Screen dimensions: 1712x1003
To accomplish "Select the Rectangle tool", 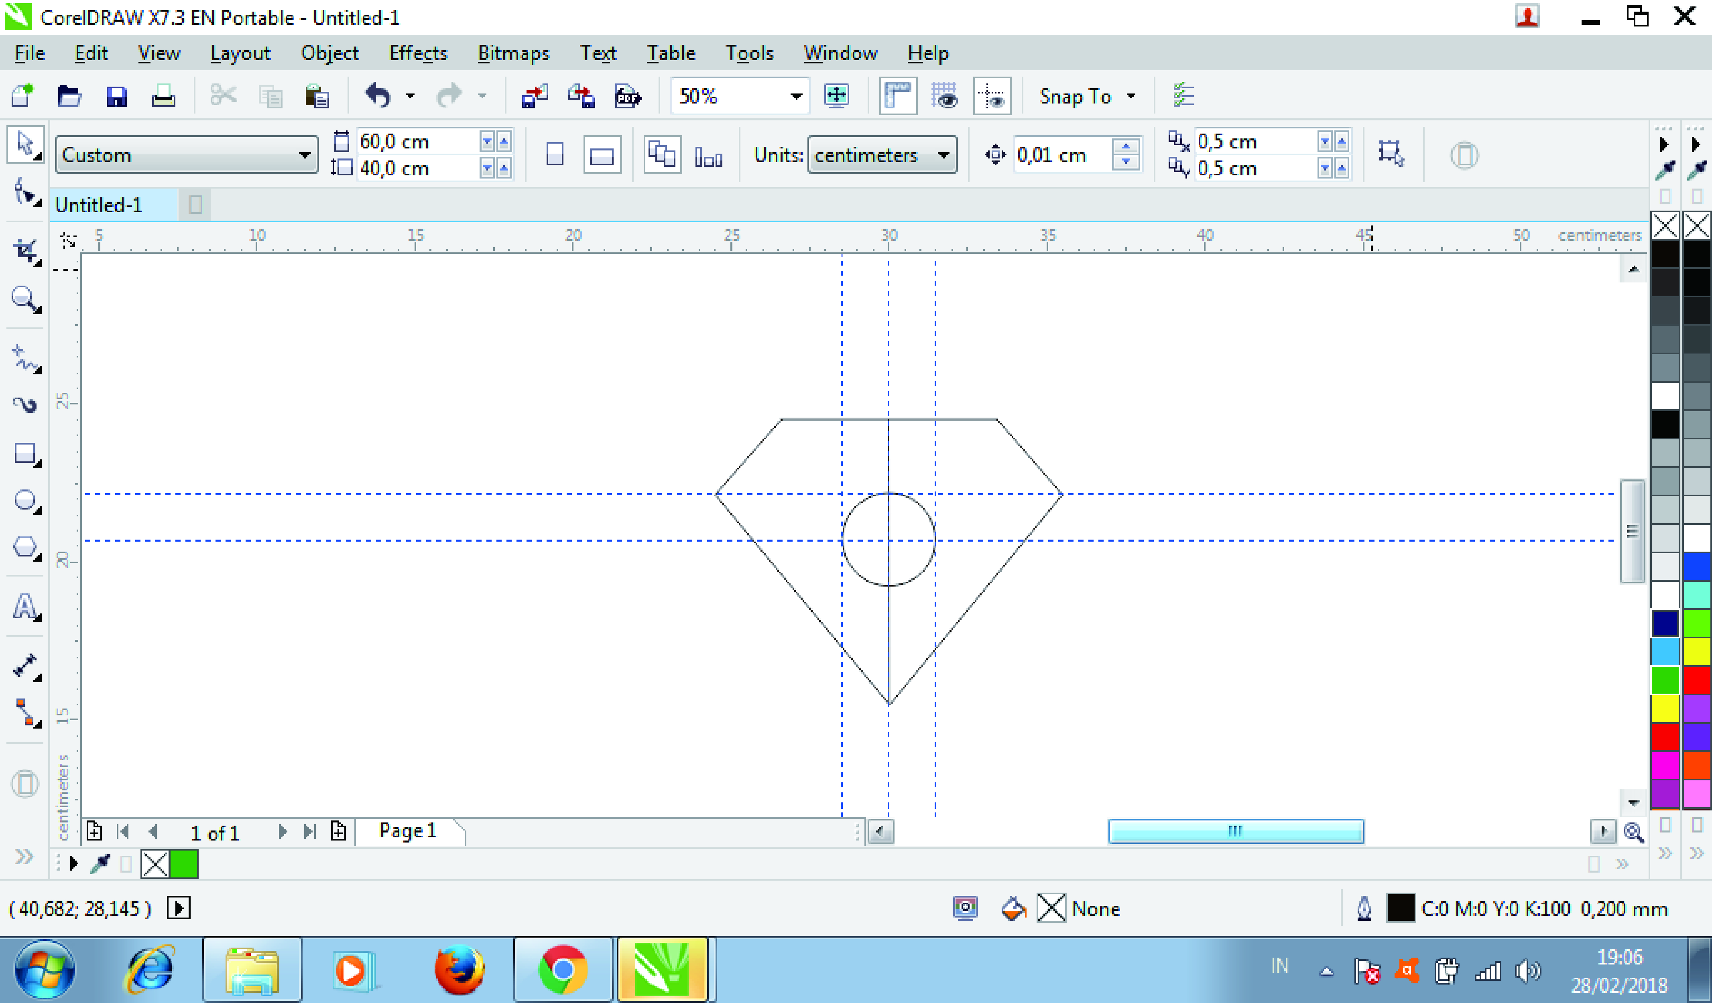I will click(25, 454).
